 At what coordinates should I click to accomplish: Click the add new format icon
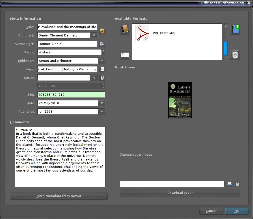pos(235,29)
